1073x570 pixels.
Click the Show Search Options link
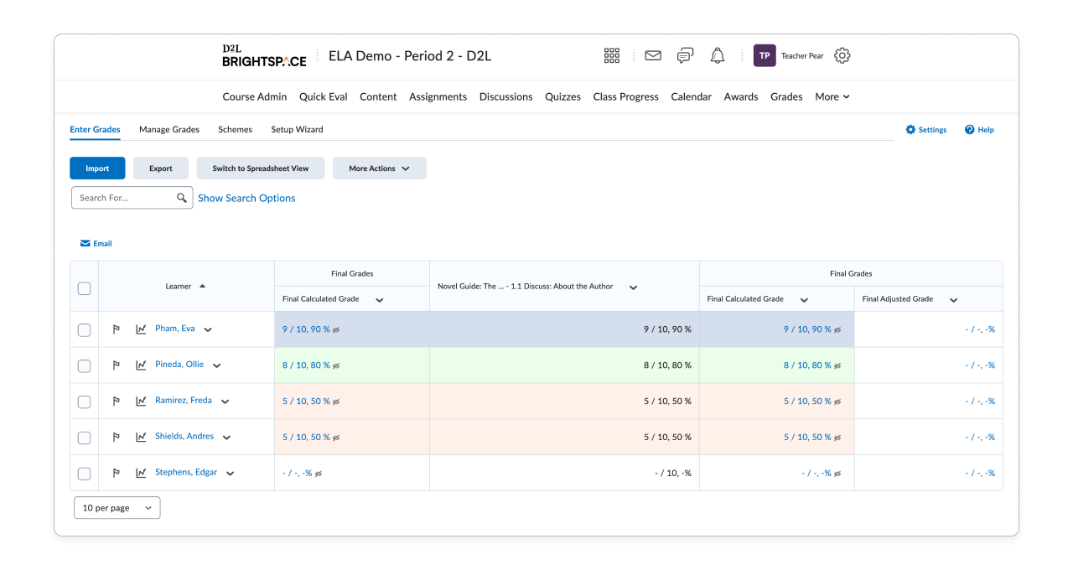(246, 197)
